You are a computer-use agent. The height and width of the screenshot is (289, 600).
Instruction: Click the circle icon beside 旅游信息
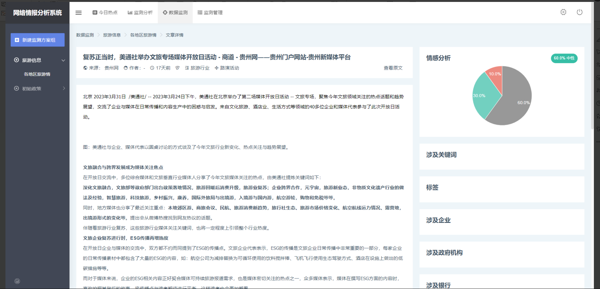16,60
